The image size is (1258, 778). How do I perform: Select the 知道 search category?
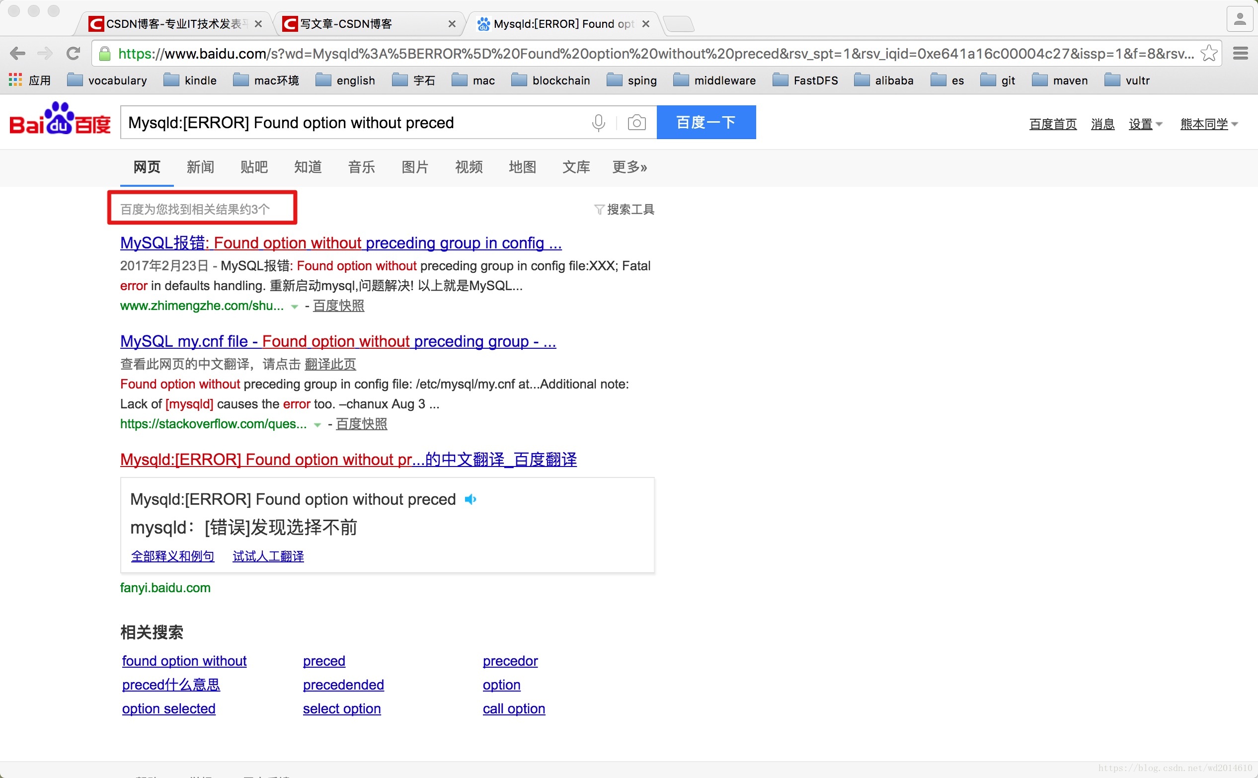tap(308, 167)
